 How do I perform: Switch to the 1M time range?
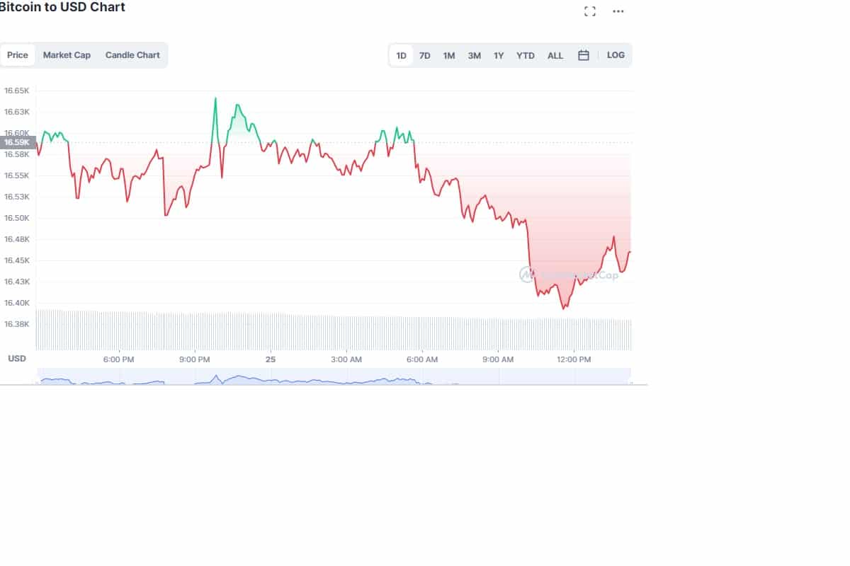point(448,54)
